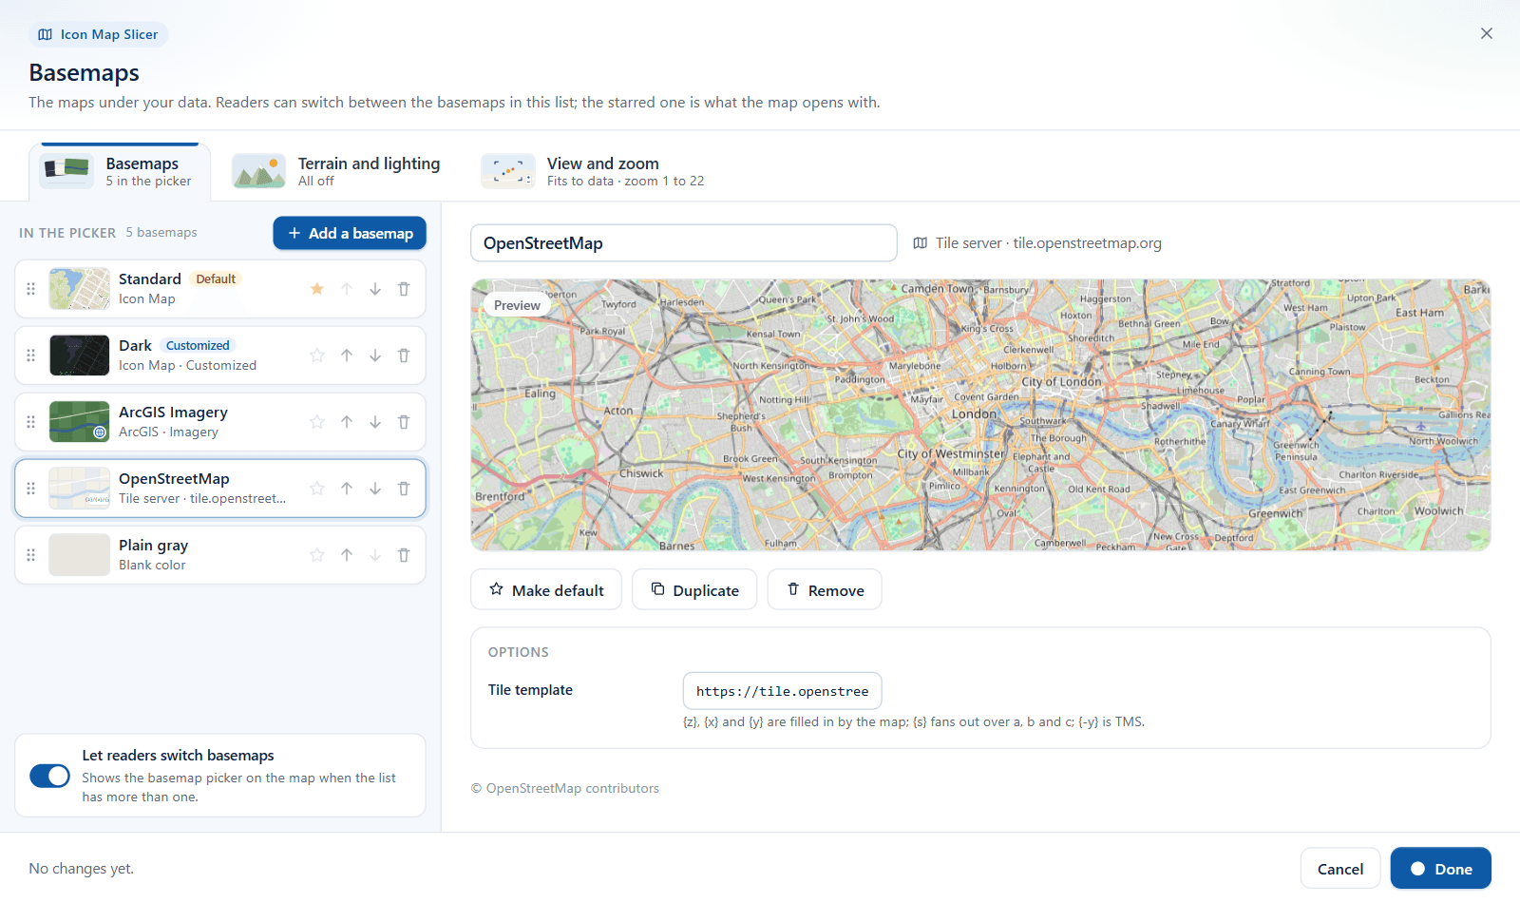Click the London map preview

(980, 415)
